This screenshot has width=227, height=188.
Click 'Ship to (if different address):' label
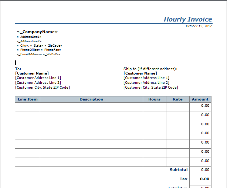pyautogui.click(x=150, y=69)
